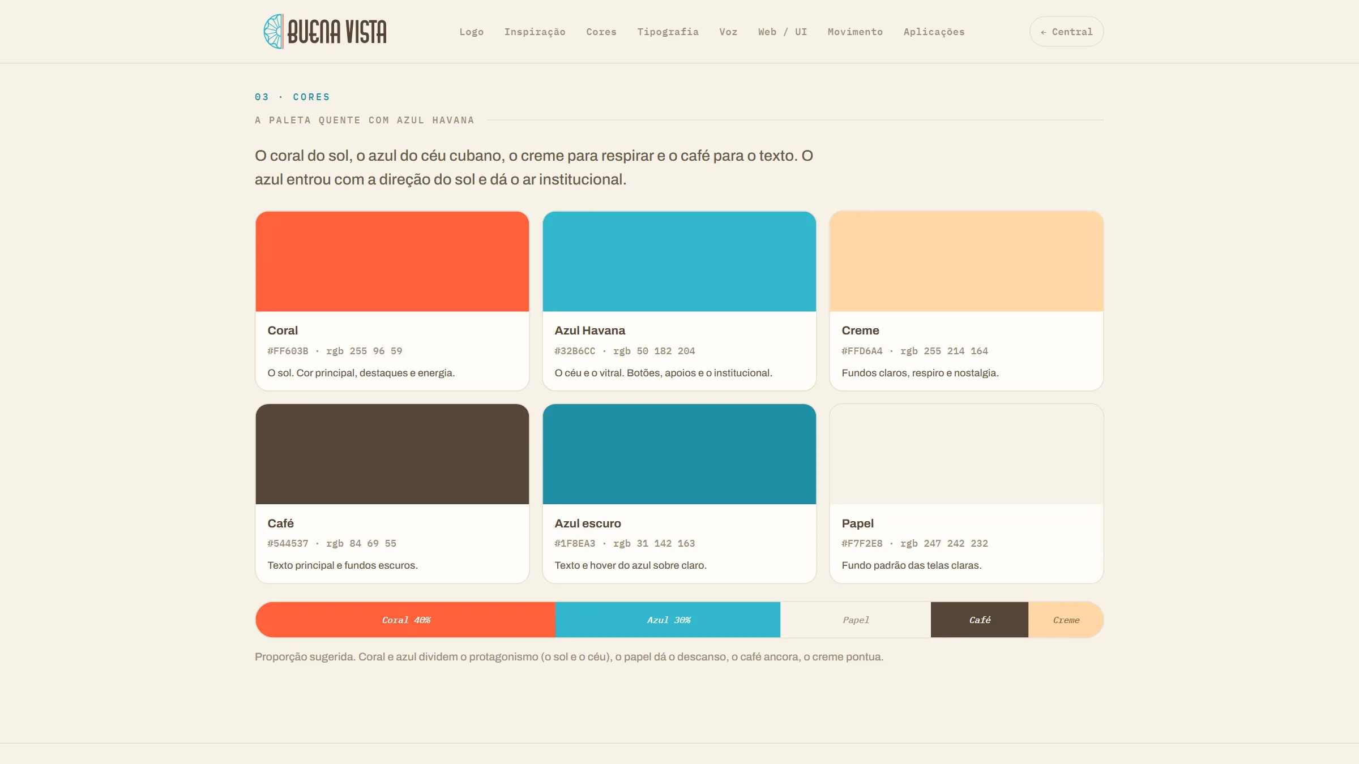This screenshot has width=1359, height=764.
Task: Click 'O sol. Cor principal, destaques e energia.'
Action: (361, 373)
